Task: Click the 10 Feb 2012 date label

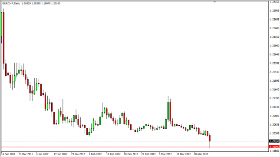Action: point(113,154)
